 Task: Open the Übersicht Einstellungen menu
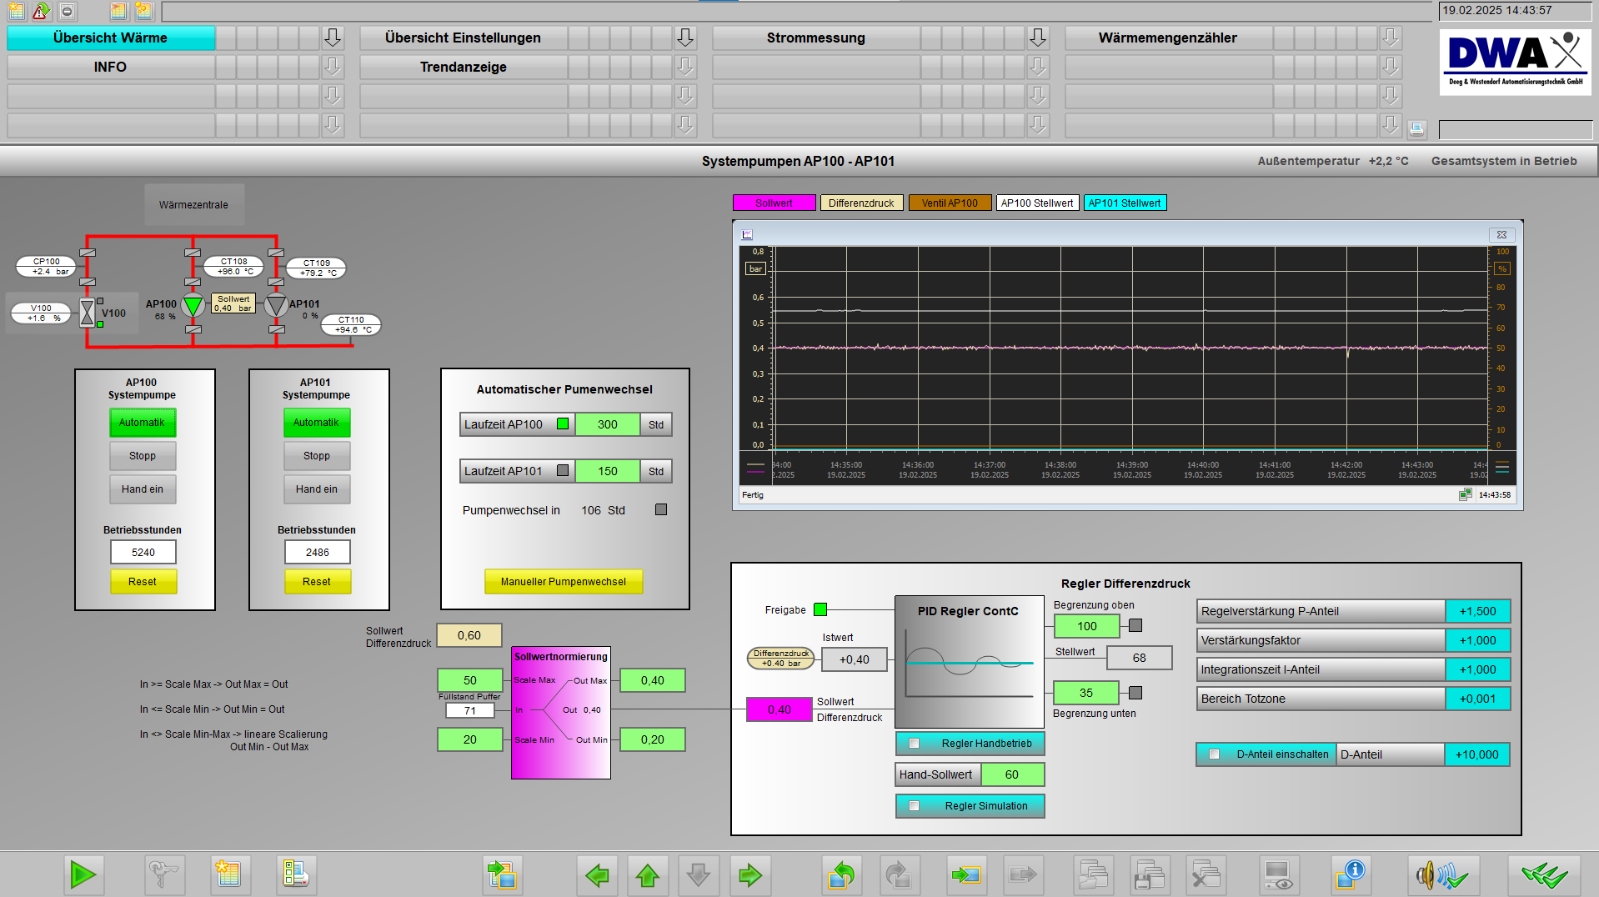pyautogui.click(x=463, y=38)
